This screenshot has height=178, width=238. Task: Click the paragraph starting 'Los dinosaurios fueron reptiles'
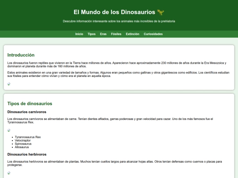click(117, 65)
